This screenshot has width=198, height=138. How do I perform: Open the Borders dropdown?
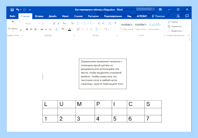coord(115,29)
